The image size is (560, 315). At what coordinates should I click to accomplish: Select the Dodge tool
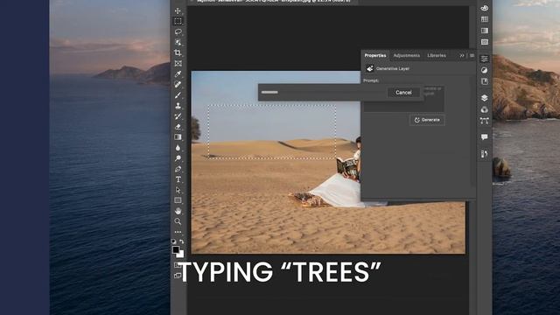click(178, 158)
